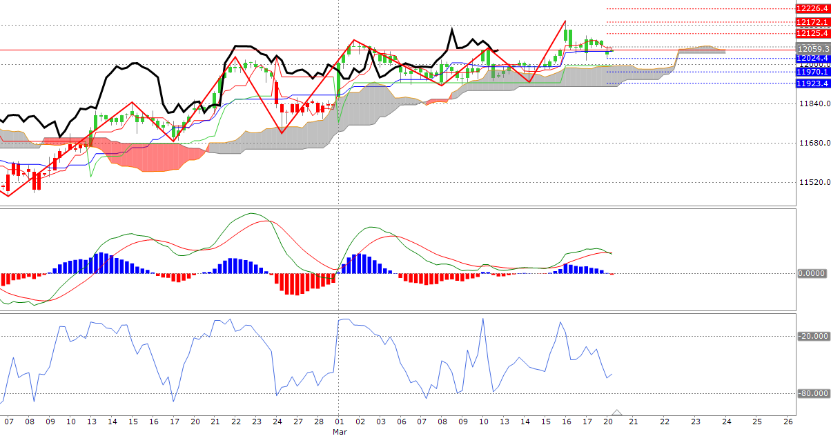The image size is (831, 436).
Task: Click the 11520.0 price axis value
Action: coord(814,183)
